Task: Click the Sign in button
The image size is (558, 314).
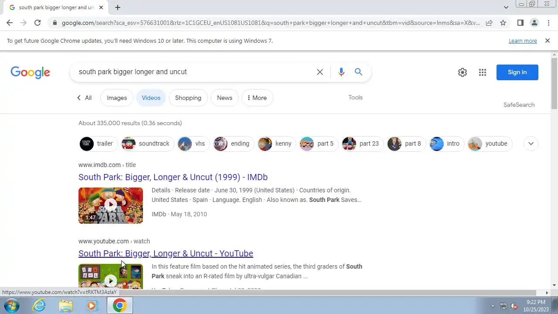Action: pyautogui.click(x=517, y=72)
